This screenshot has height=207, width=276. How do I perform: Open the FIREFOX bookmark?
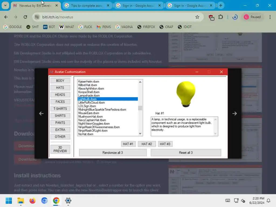click(146, 27)
